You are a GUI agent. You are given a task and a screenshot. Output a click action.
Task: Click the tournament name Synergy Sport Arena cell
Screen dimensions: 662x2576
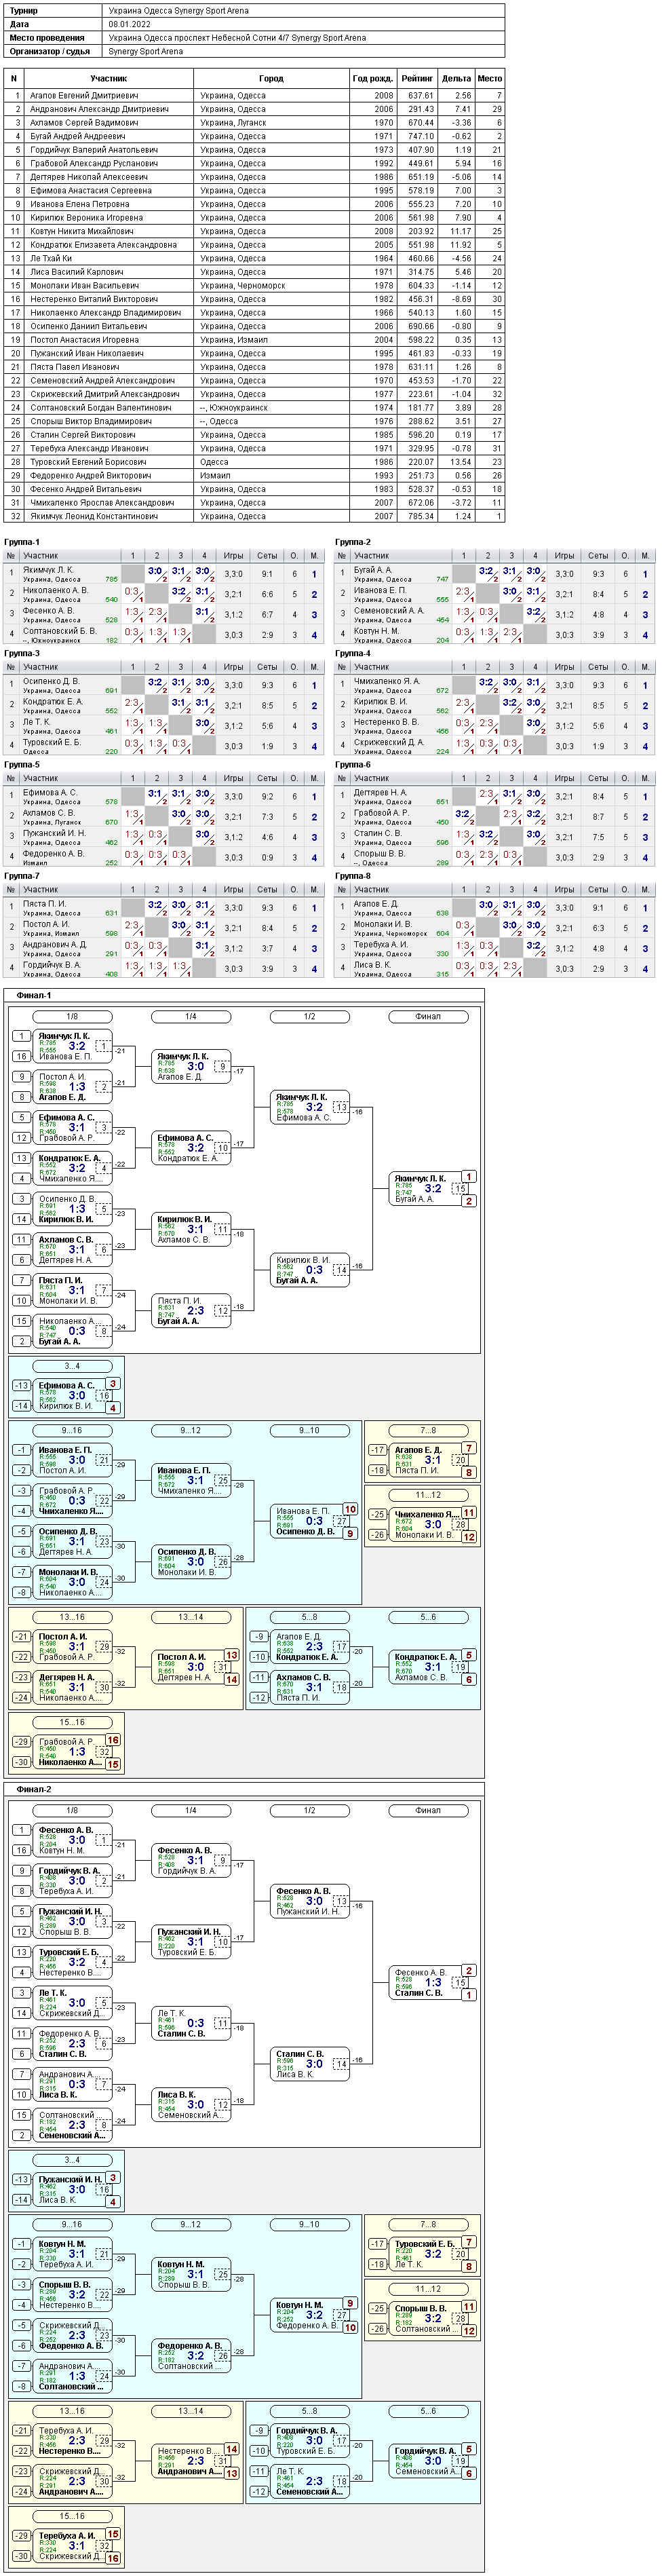(304, 11)
